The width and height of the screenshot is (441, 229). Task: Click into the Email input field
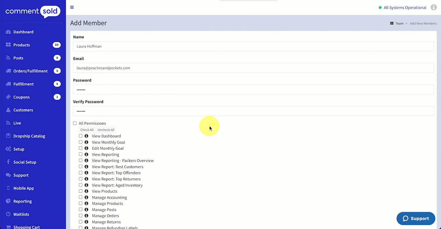[x=253, y=68]
